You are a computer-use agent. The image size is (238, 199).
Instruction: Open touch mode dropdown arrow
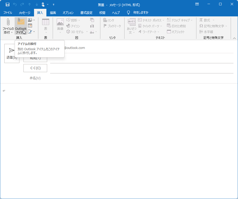click(48, 5)
